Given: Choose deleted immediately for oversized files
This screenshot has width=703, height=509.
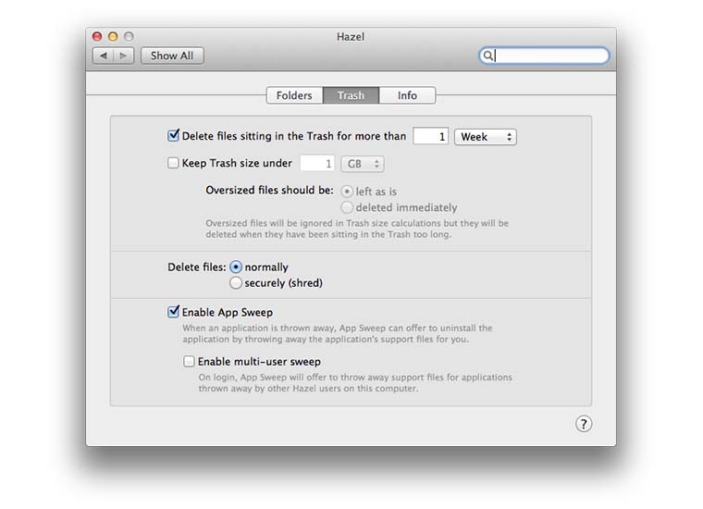Looking at the screenshot, I should tap(347, 207).
